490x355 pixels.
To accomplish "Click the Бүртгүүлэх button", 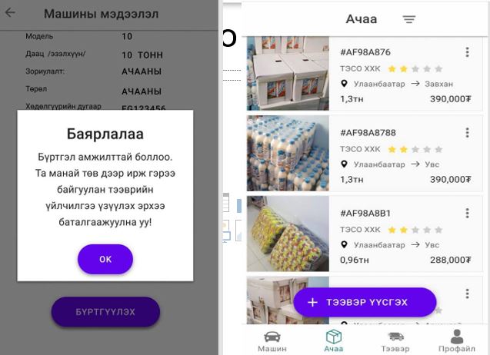I will [105, 312].
